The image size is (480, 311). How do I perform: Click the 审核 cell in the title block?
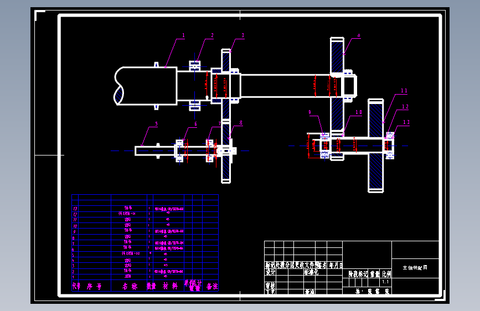point(270,286)
